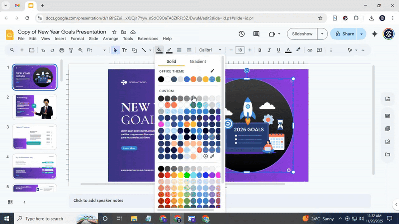Click the Paint format roller icon

coord(71,50)
